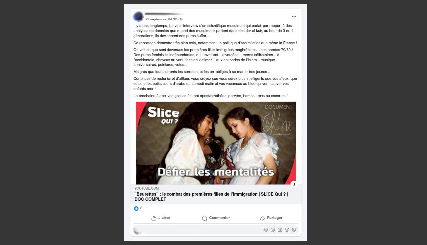Image resolution: width=427 pixels, height=245 pixels.
Task: View the reactions count of 2
Action: 141,208
